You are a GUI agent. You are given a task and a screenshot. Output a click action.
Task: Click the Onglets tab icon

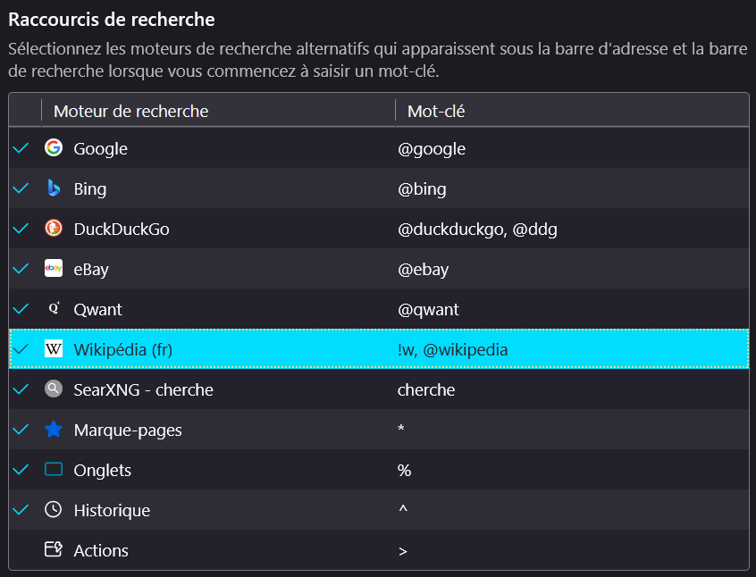click(54, 470)
